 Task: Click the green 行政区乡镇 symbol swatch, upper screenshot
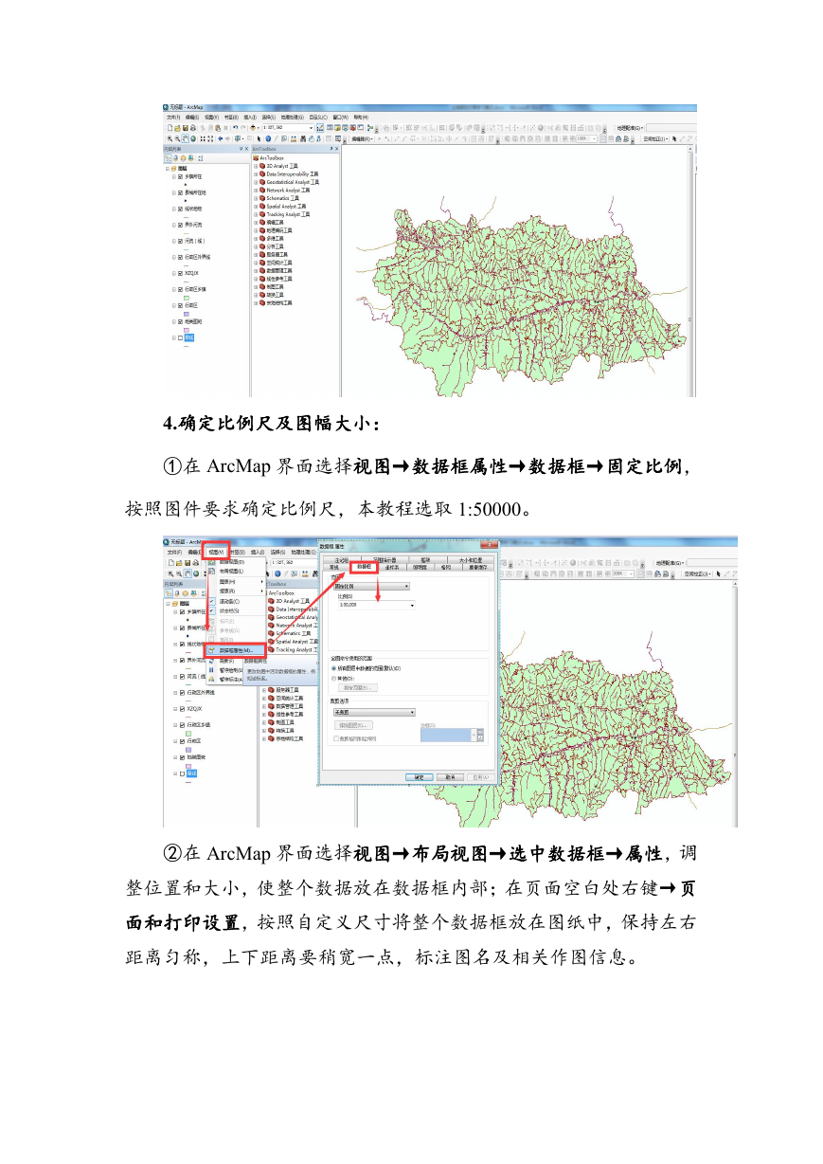click(x=187, y=298)
